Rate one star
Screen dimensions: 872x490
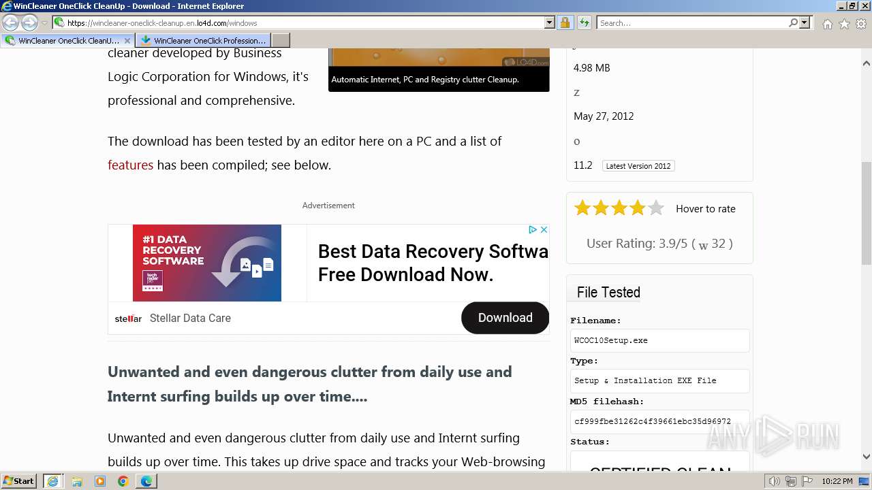click(x=582, y=208)
